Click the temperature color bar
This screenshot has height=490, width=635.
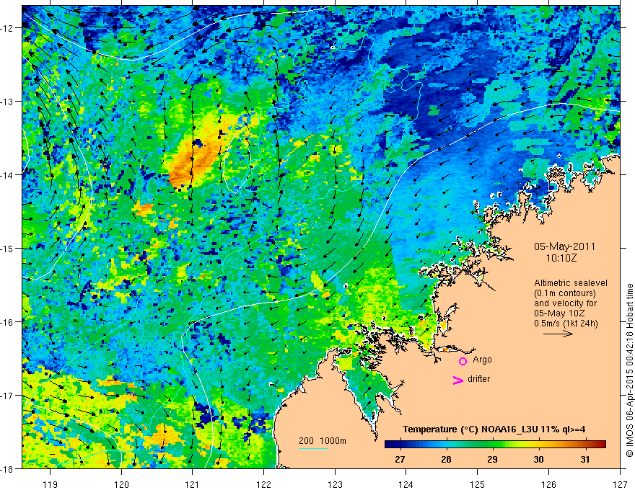point(495,445)
